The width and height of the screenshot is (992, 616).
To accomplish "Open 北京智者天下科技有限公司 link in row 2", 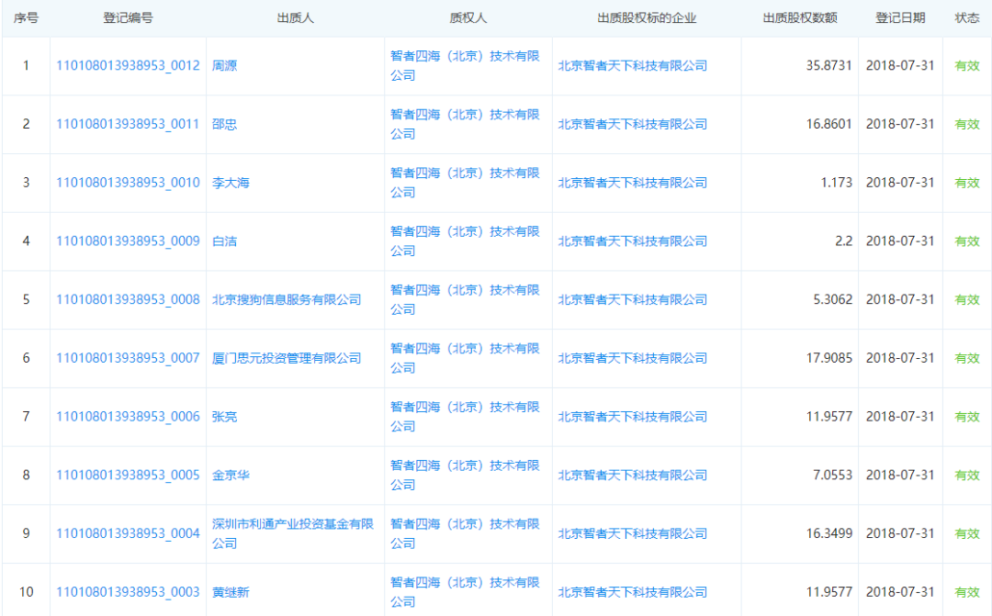I will pyautogui.click(x=633, y=124).
